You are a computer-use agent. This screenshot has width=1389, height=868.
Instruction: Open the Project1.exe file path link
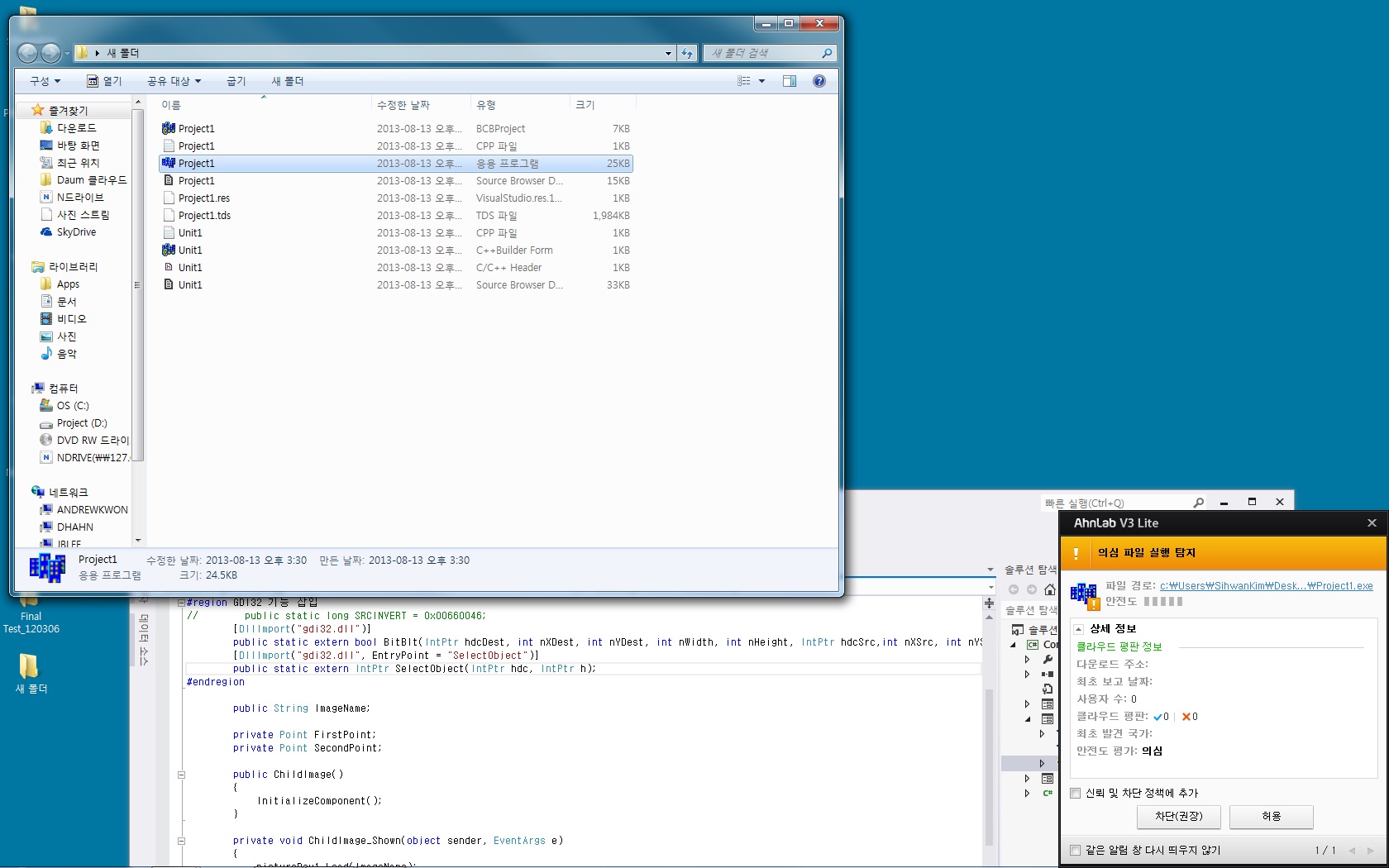[1266, 586]
